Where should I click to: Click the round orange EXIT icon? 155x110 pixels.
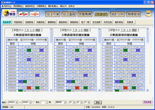[148, 14]
